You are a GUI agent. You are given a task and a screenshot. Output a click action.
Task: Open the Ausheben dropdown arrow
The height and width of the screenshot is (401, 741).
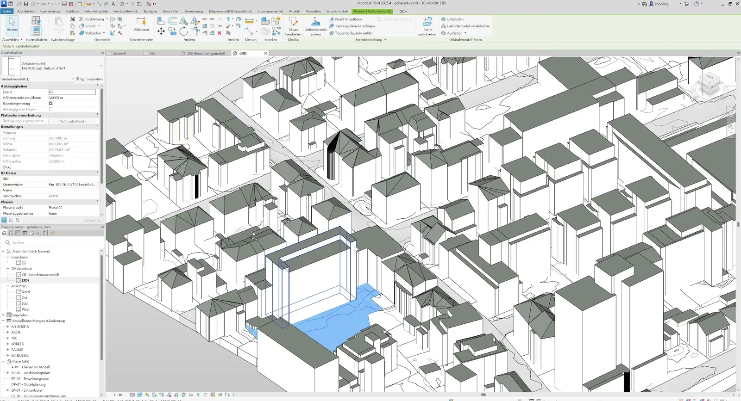(465, 33)
